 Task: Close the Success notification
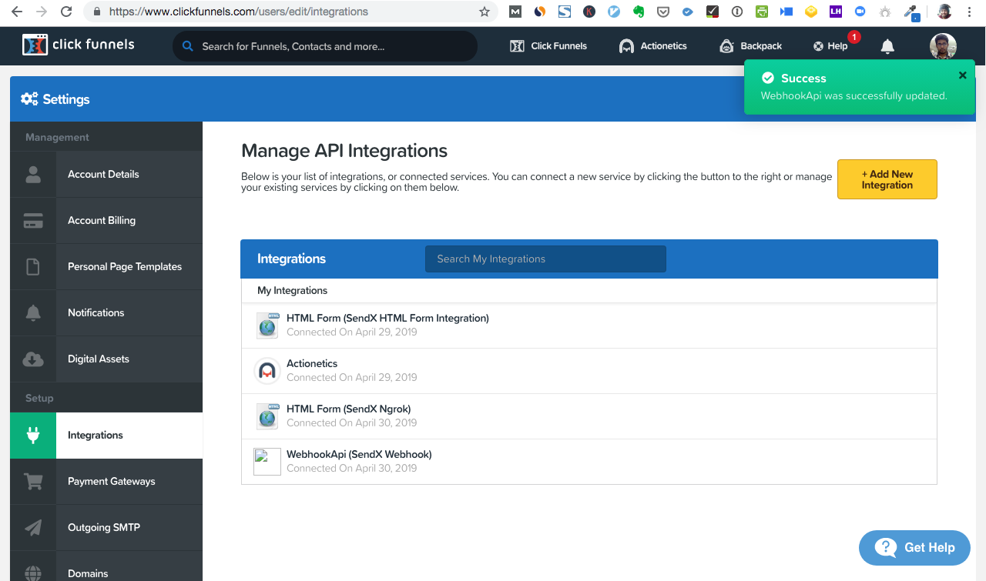[x=962, y=75]
